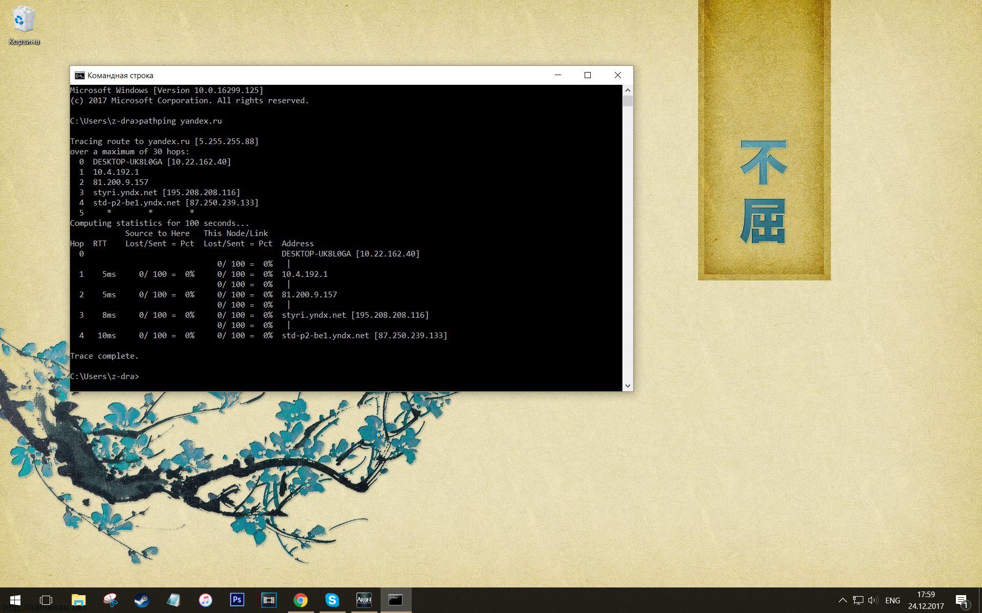This screenshot has width=982, height=613.
Task: Open the Snipping Tool taskbar icon
Action: pos(110,600)
